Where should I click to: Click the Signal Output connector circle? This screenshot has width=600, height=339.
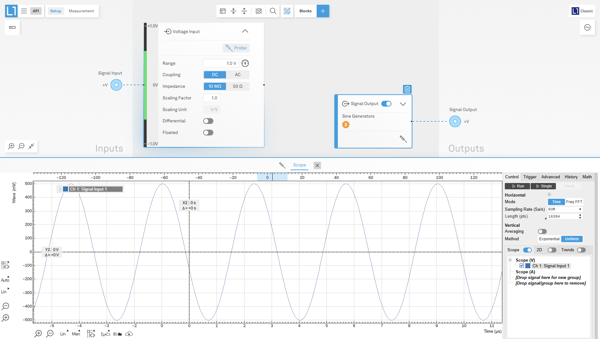[x=455, y=121]
